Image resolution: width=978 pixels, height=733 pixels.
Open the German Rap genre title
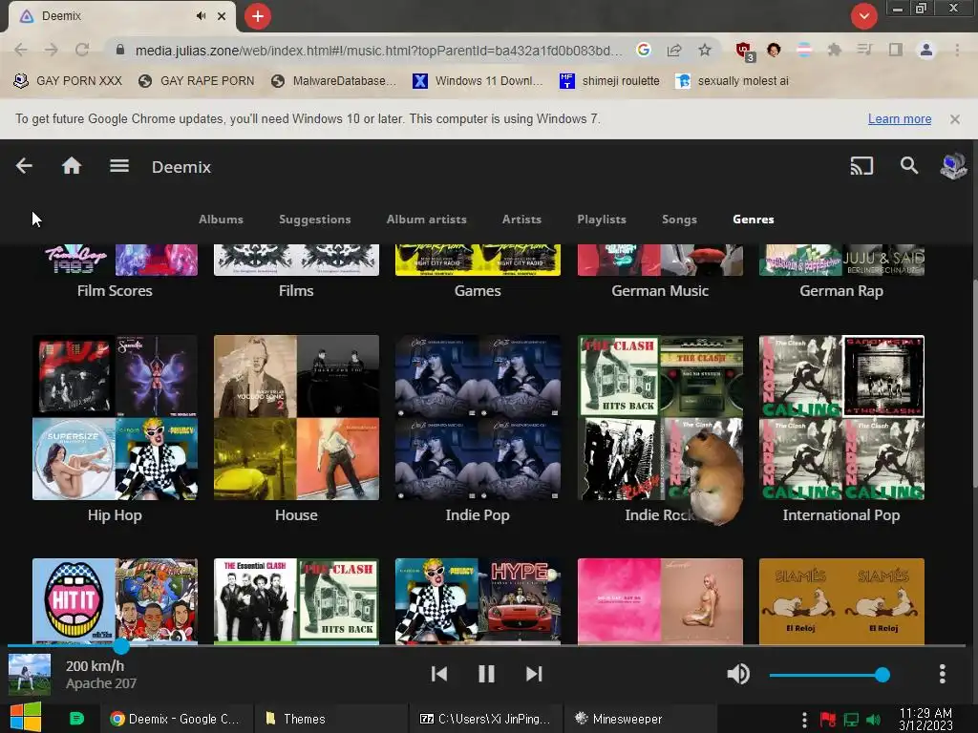click(841, 291)
